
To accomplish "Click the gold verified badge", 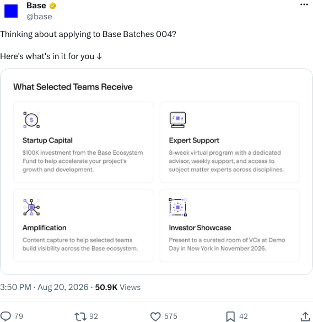I will point(53,6).
